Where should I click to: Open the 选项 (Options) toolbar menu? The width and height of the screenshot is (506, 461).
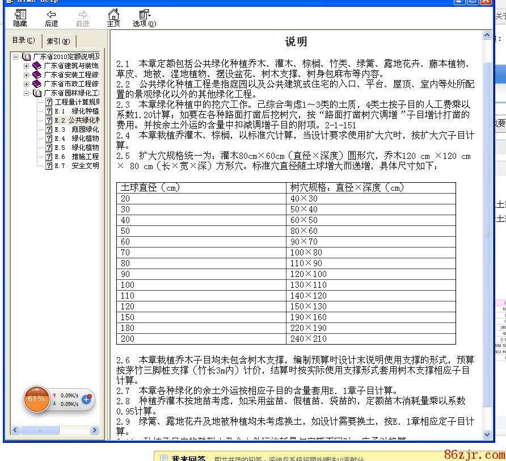click(x=144, y=18)
